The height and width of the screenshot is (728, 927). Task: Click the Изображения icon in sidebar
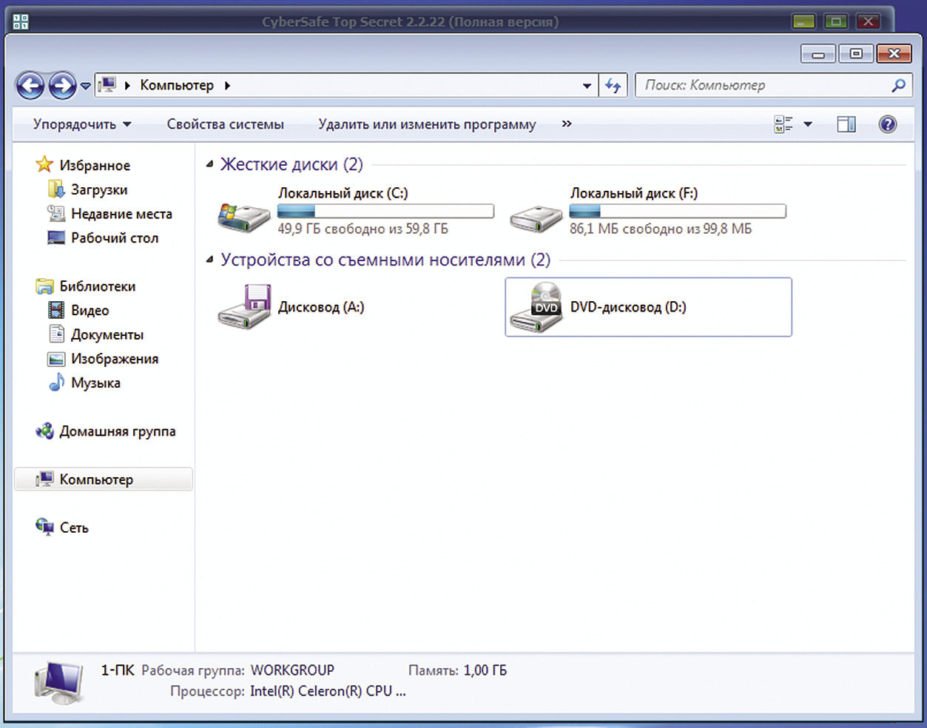pos(56,359)
